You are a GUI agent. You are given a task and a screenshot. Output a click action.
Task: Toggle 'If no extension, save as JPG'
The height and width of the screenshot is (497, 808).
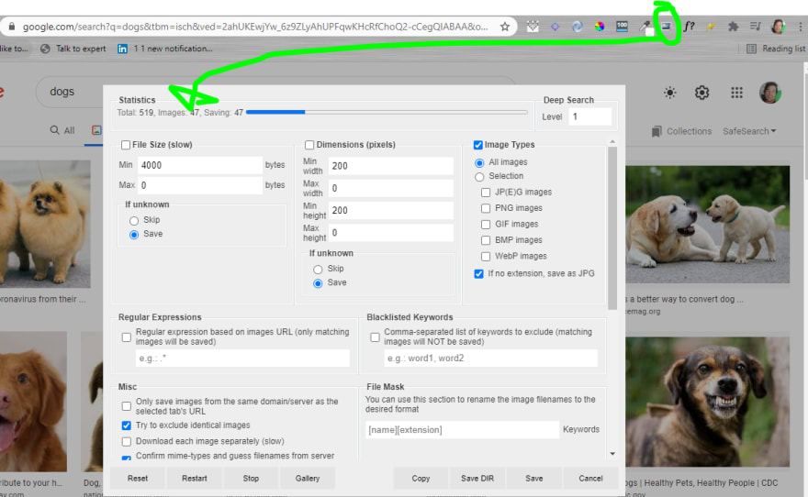pyautogui.click(x=478, y=273)
